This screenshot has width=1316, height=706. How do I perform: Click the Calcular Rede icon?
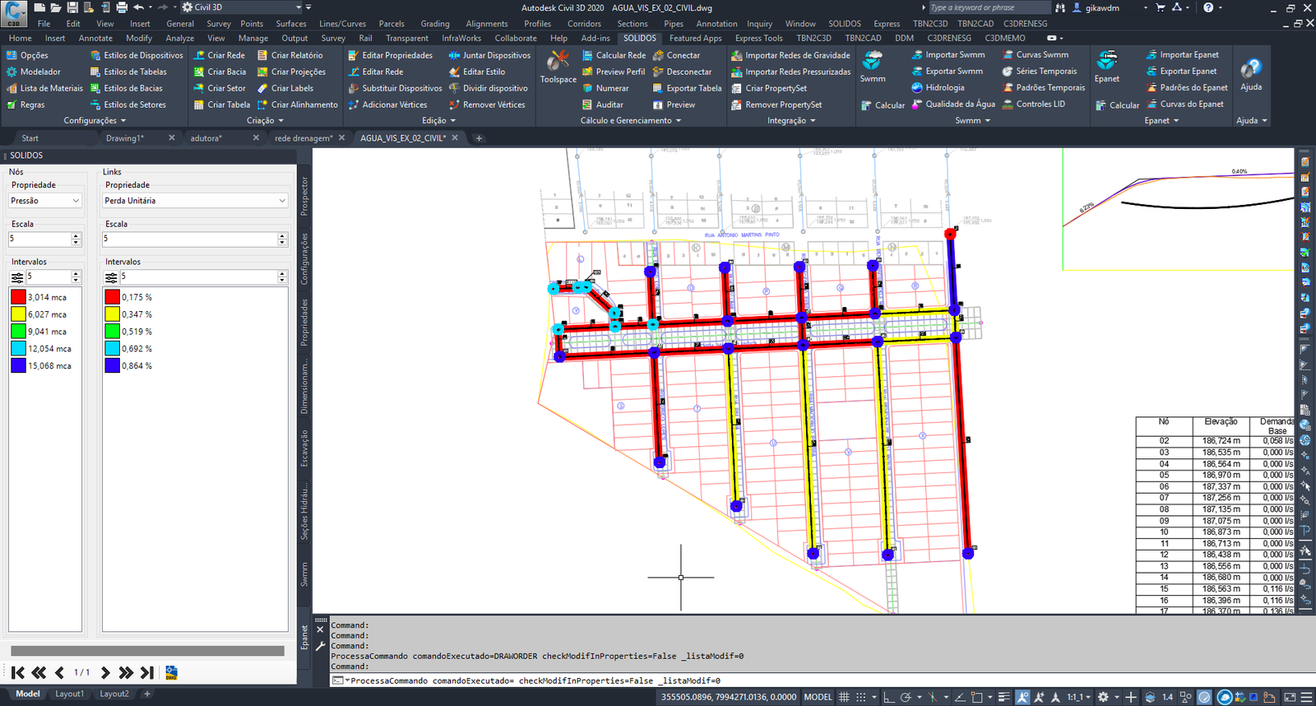[587, 55]
